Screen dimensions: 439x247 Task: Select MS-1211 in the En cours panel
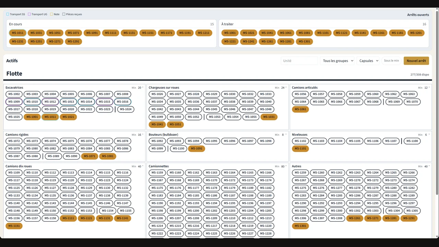(204, 33)
